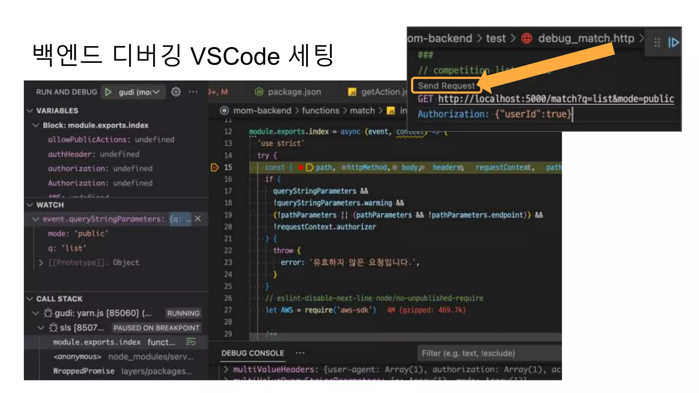Open launch.json with the gear icon
Screen dimensions: 699x393
click(176, 92)
